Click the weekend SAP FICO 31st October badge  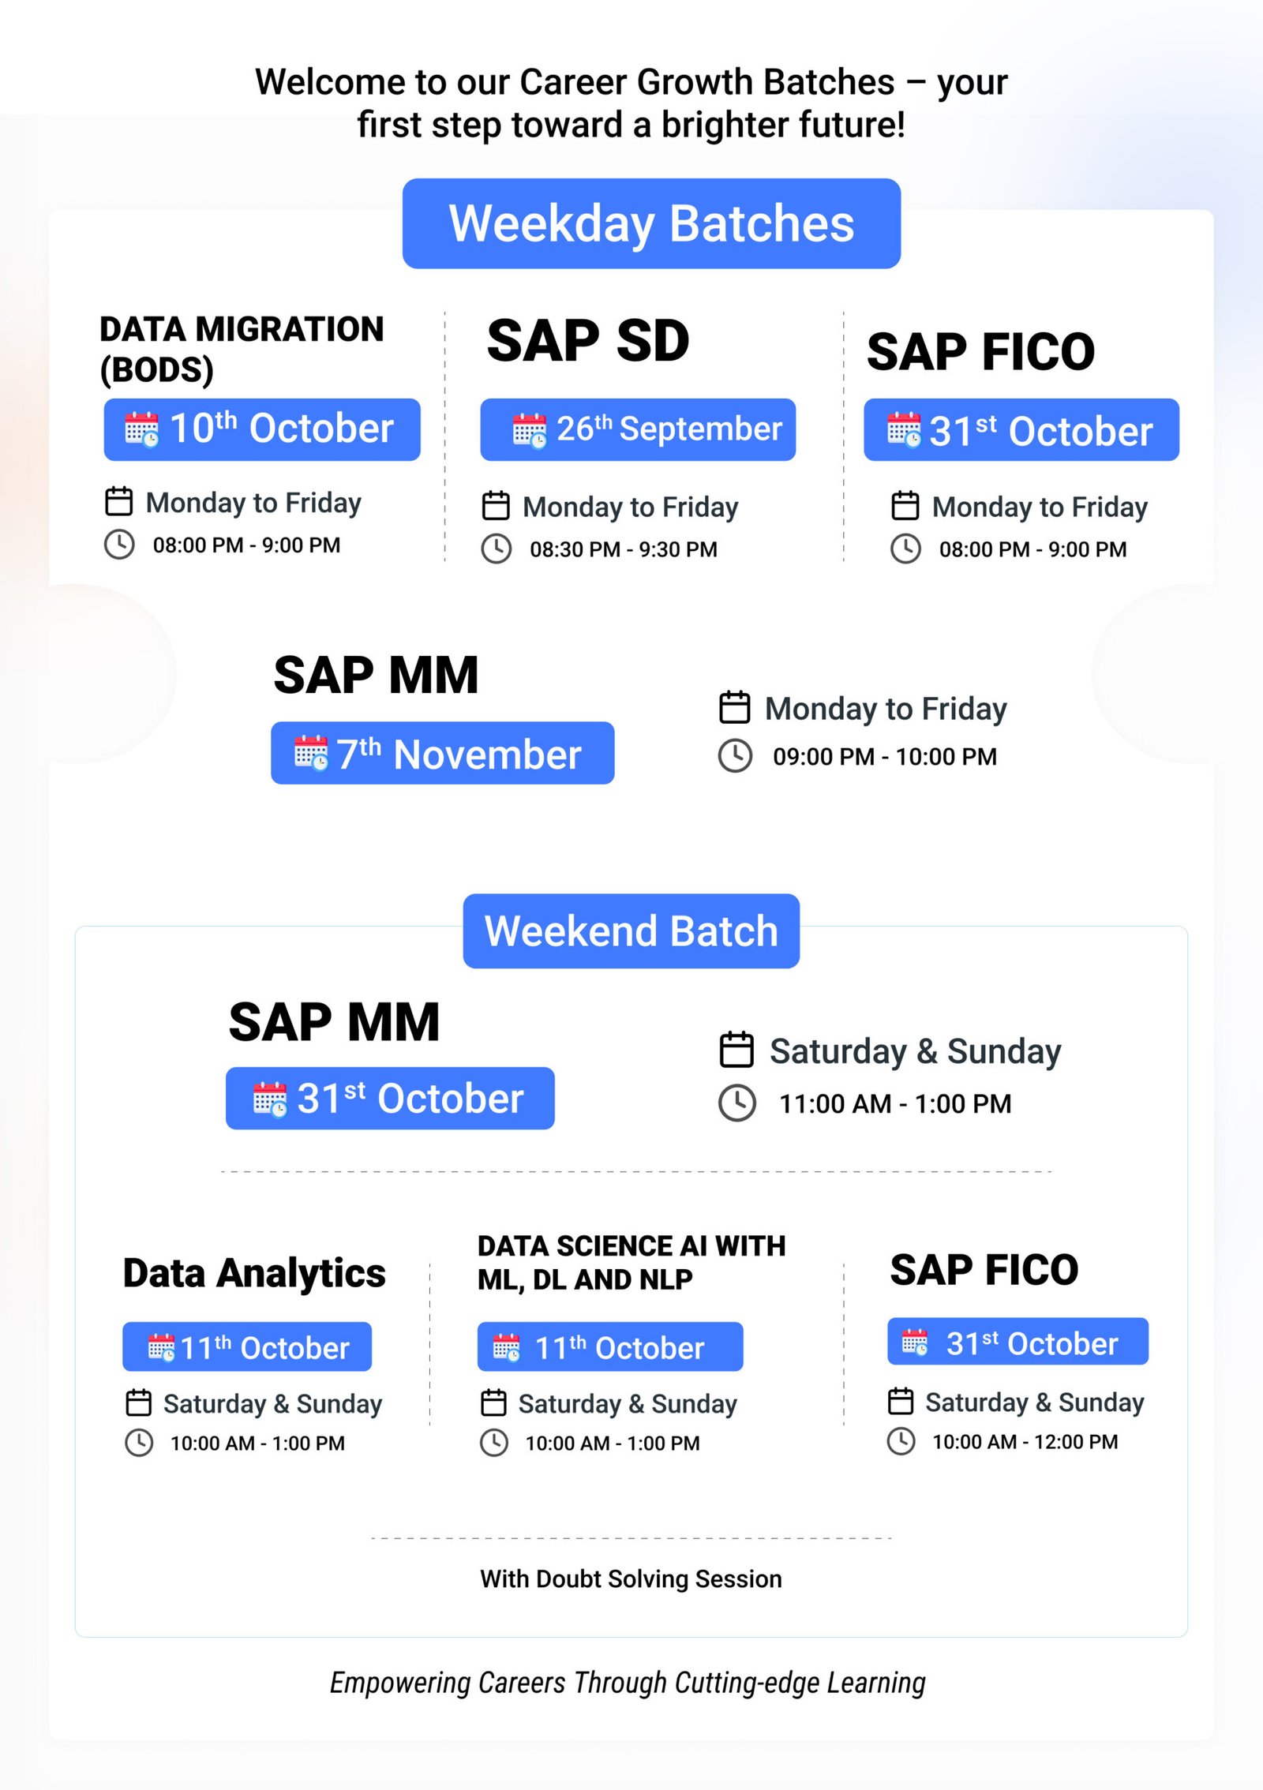click(x=1017, y=1342)
